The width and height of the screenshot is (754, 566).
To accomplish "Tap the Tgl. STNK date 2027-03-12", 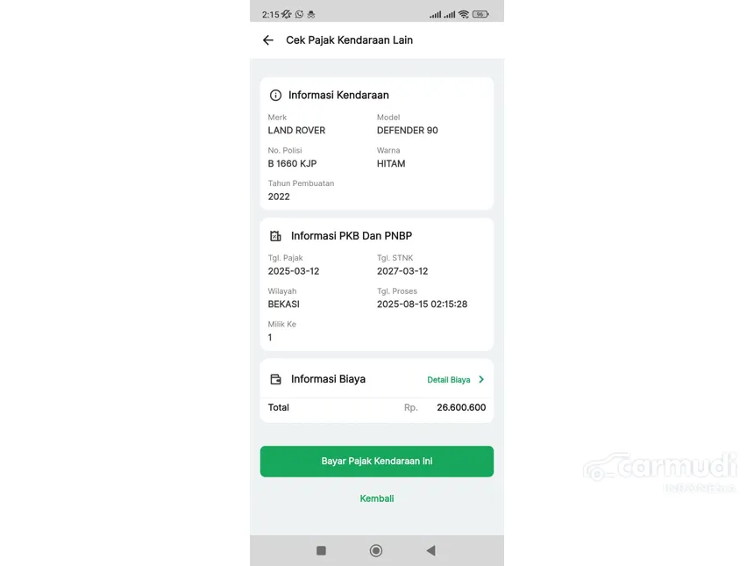I will pyautogui.click(x=402, y=271).
